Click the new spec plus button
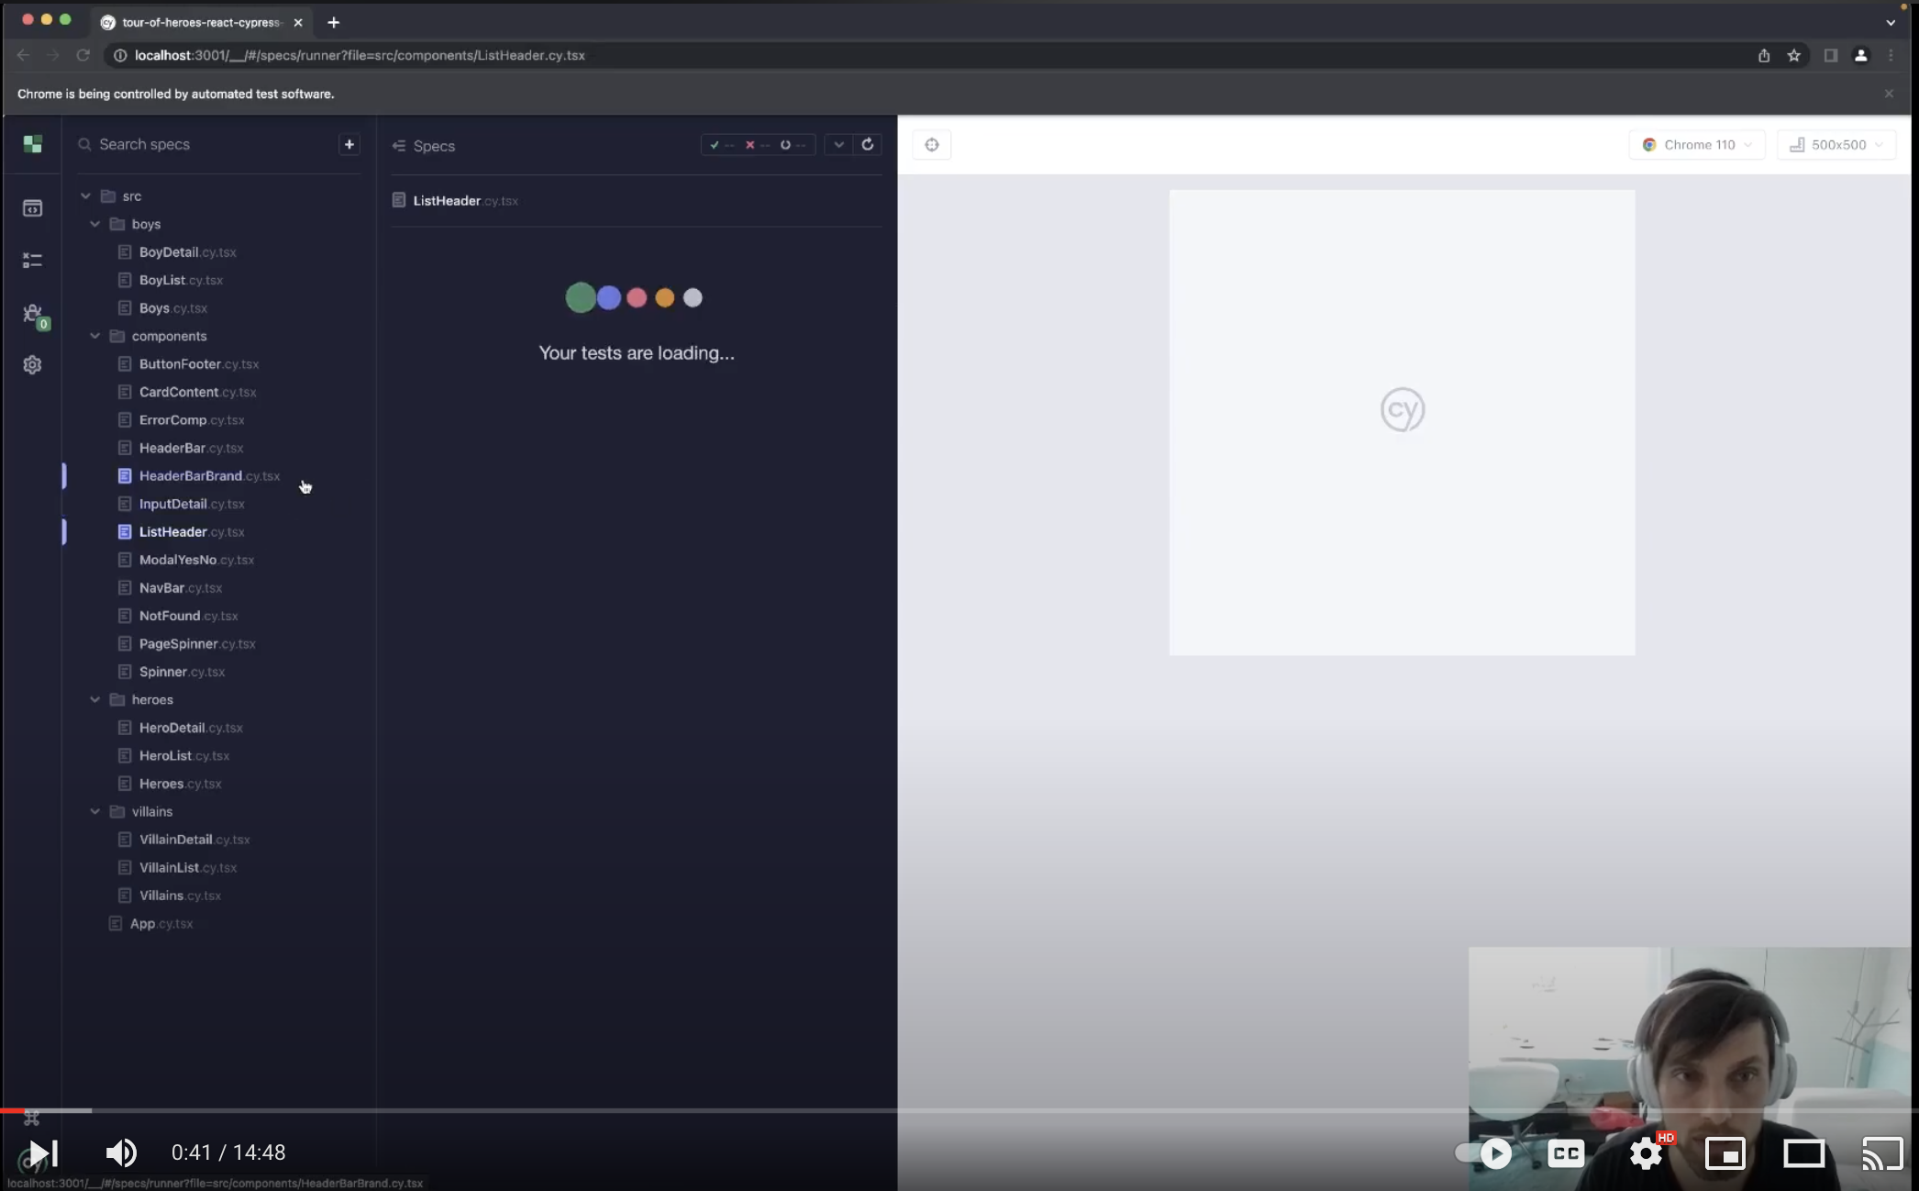The height and width of the screenshot is (1191, 1919). (x=349, y=144)
